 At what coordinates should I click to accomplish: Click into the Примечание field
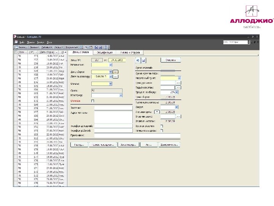pos(137,135)
